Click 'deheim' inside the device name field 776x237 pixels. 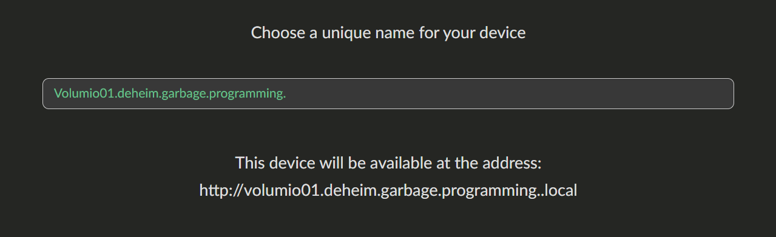click(138, 94)
